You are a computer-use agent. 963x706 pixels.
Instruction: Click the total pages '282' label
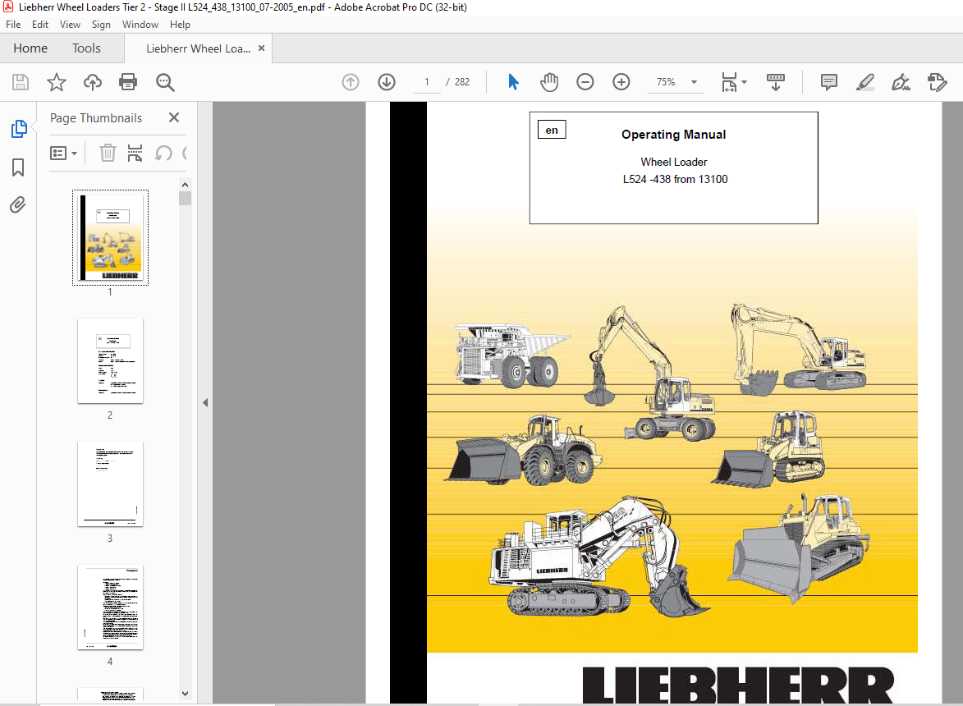[x=462, y=81]
